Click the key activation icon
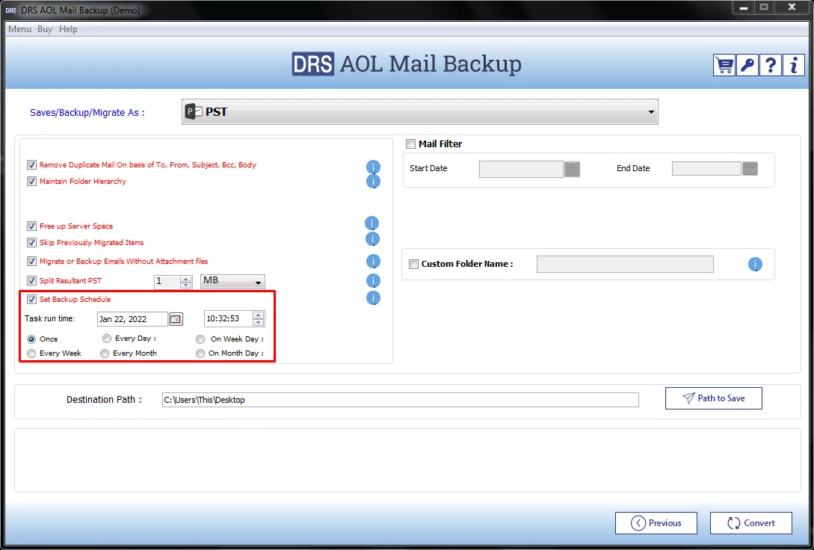 [x=747, y=65]
